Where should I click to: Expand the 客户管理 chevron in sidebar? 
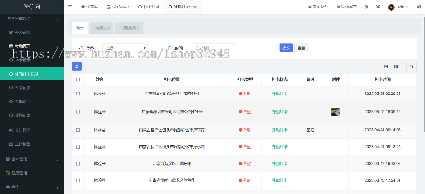click(x=58, y=160)
